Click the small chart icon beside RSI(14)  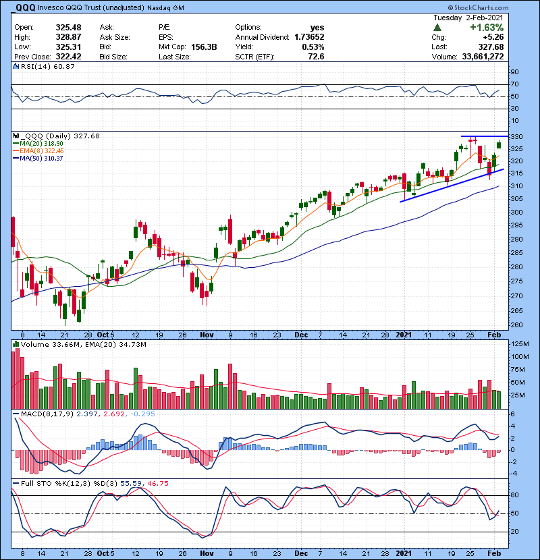[x=16, y=66]
